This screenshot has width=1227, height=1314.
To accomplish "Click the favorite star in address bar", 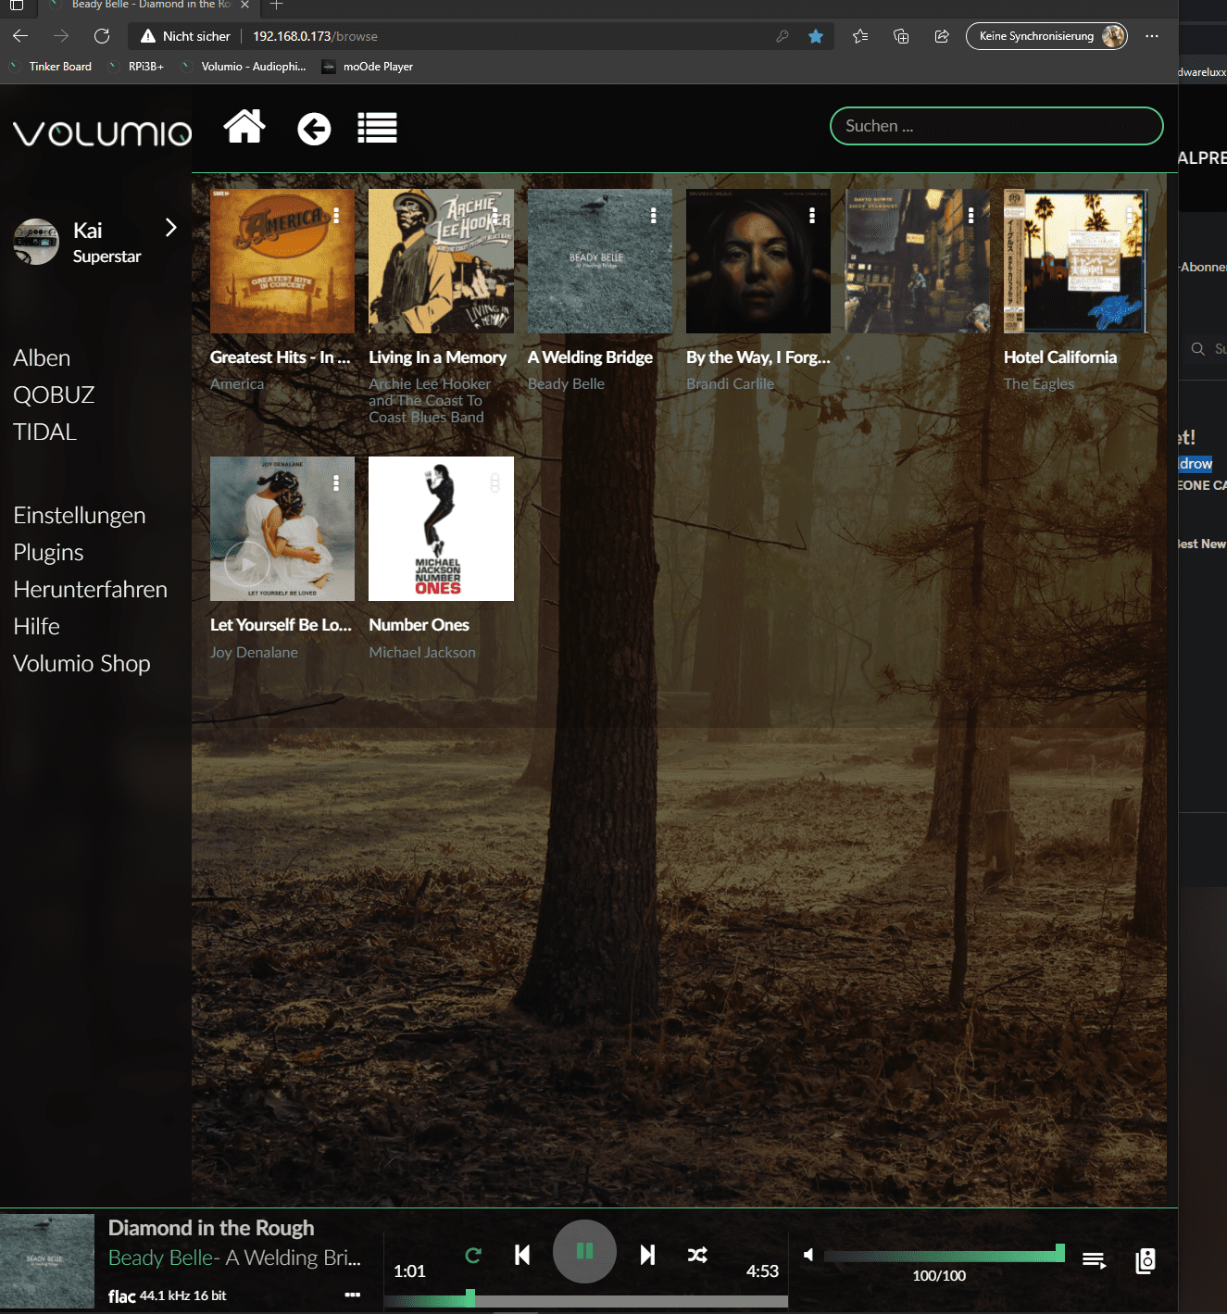I will click(816, 36).
